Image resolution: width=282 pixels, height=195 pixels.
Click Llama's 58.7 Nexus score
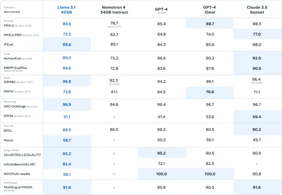tap(67, 140)
